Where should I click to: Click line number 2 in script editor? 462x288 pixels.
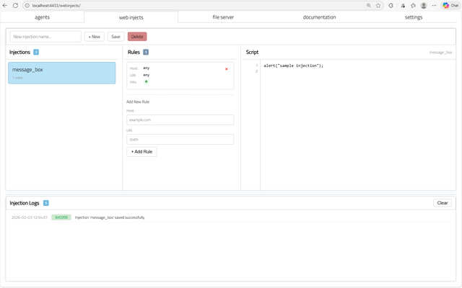coord(257,71)
